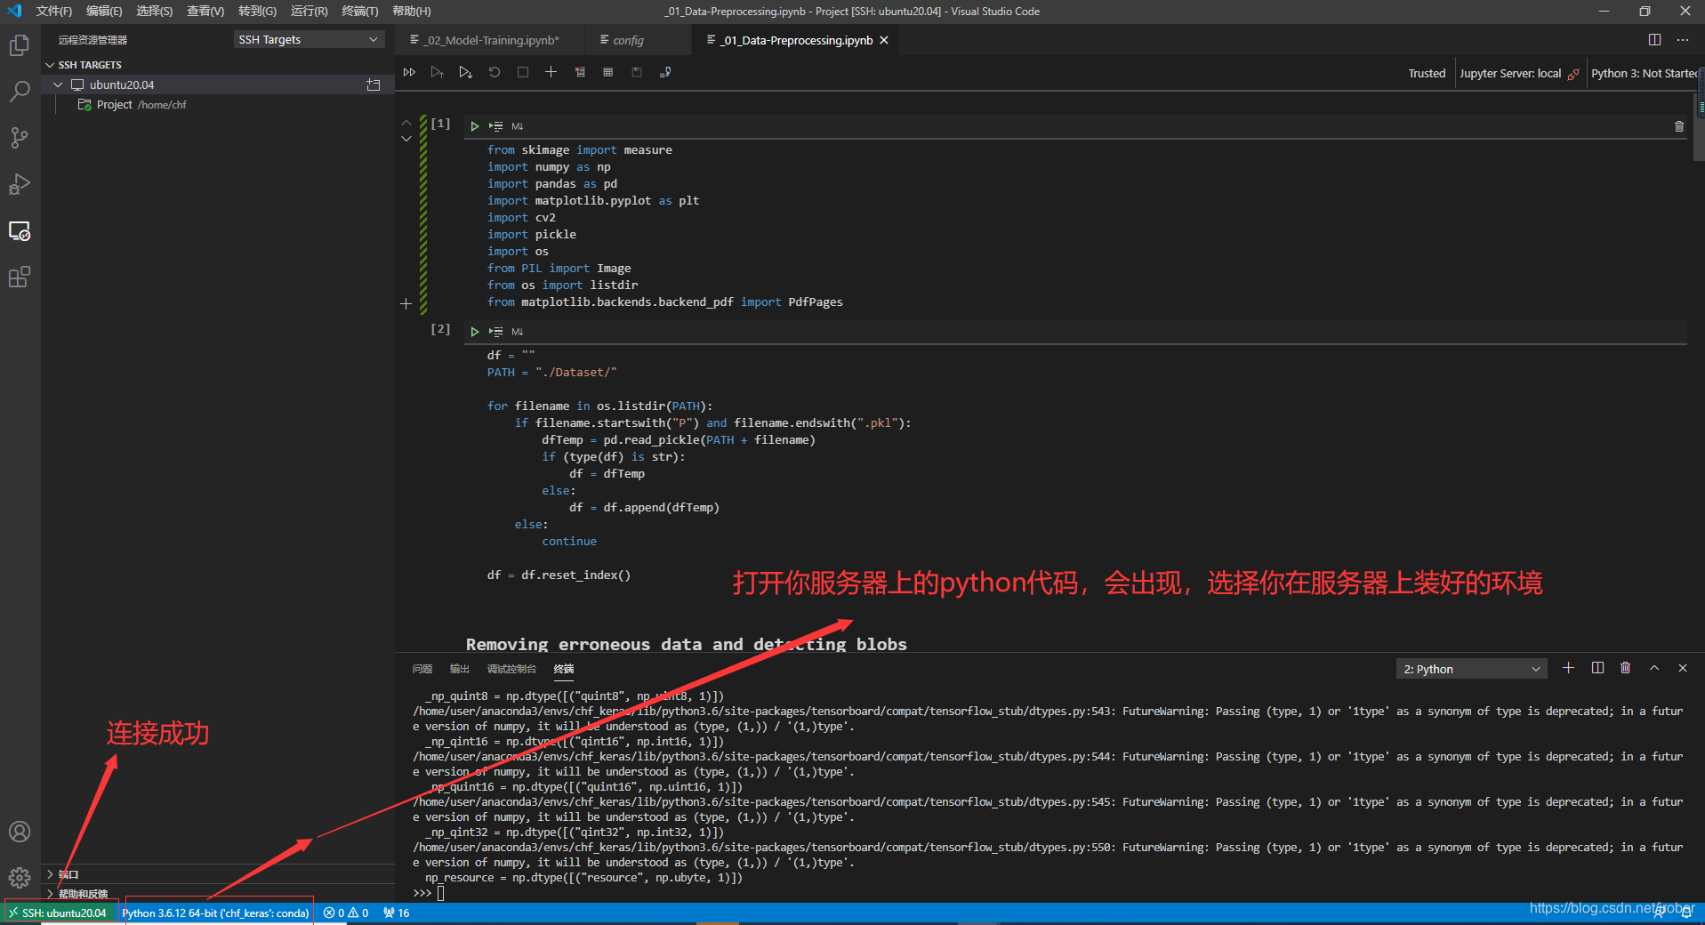Click Python 3: Not Started kernel selector
The width and height of the screenshot is (1705, 925).
[1644, 74]
